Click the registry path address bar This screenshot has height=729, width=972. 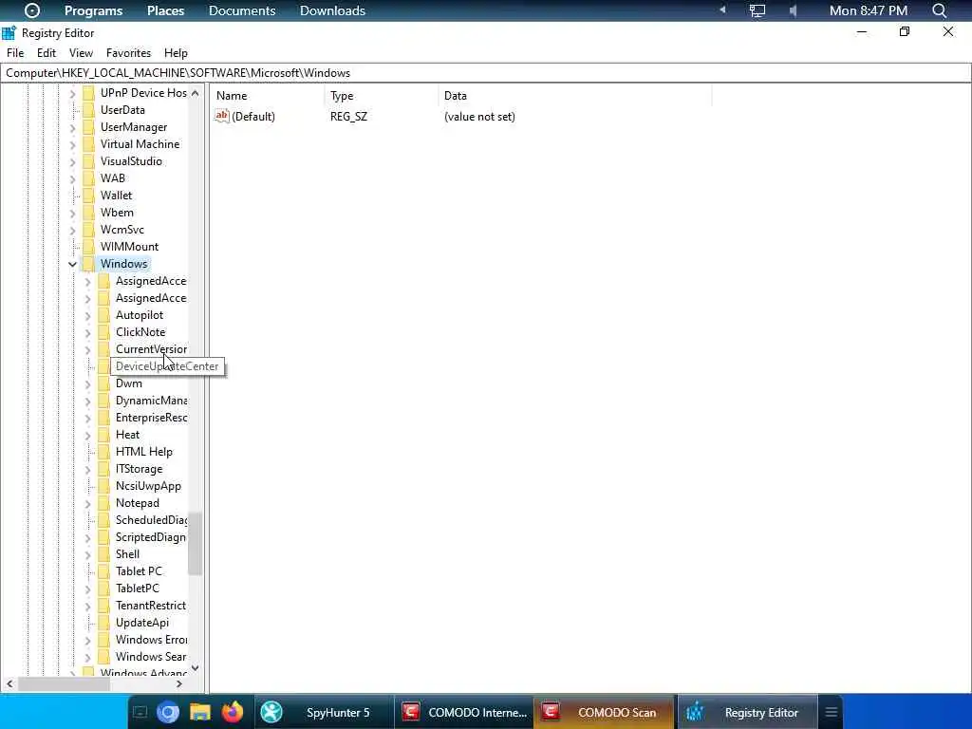coord(486,73)
